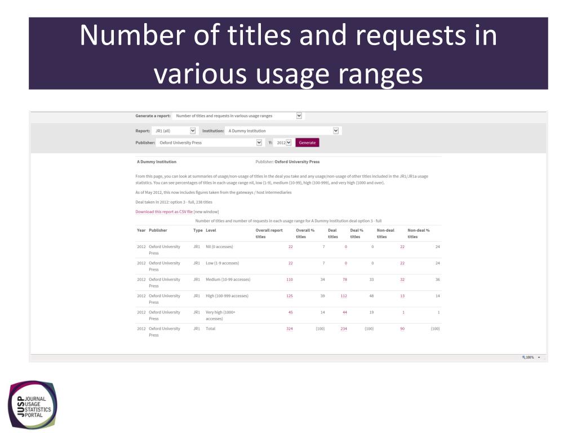Click the JUSP Journal Usage Statistics Portal logo
577x433 pixels.
[x=33, y=405]
